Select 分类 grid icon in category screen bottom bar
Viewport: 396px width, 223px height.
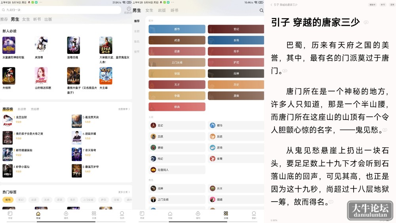coord(226,215)
